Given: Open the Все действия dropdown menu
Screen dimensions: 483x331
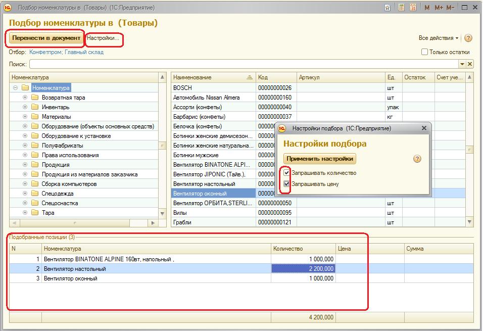Looking at the screenshot, I should pos(439,38).
